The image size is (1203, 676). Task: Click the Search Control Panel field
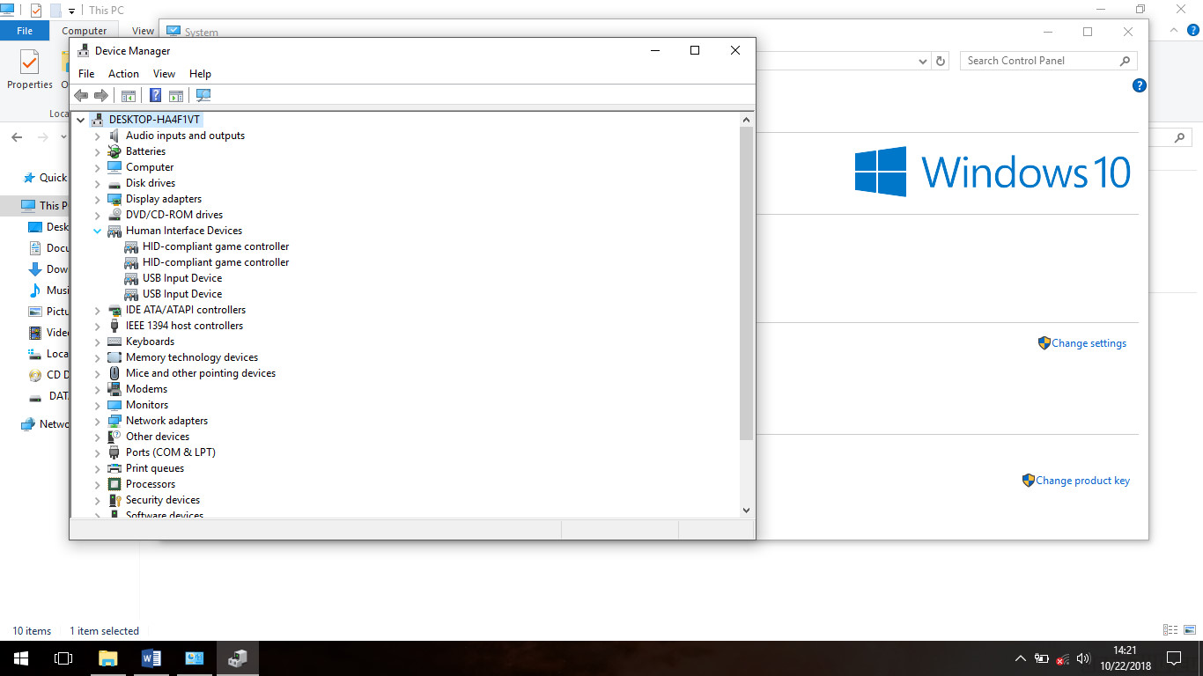(x=1048, y=61)
